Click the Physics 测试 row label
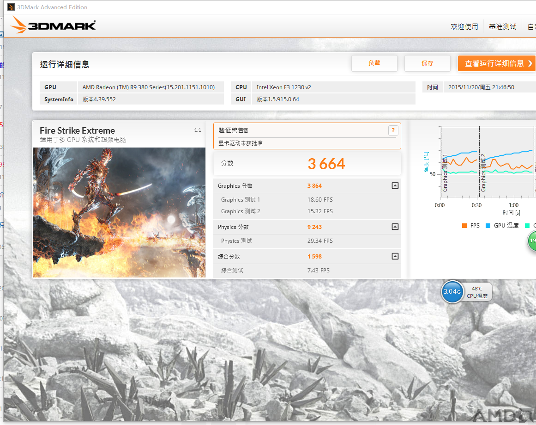 pos(236,241)
